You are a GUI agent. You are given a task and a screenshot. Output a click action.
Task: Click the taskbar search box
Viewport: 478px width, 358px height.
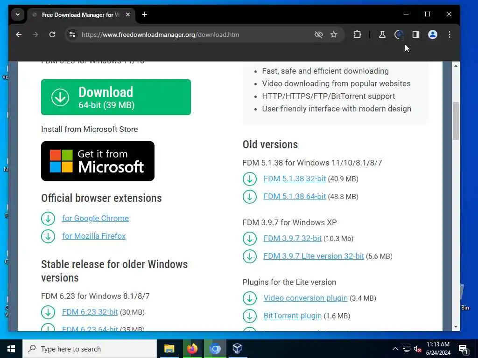pyautogui.click(x=90, y=349)
